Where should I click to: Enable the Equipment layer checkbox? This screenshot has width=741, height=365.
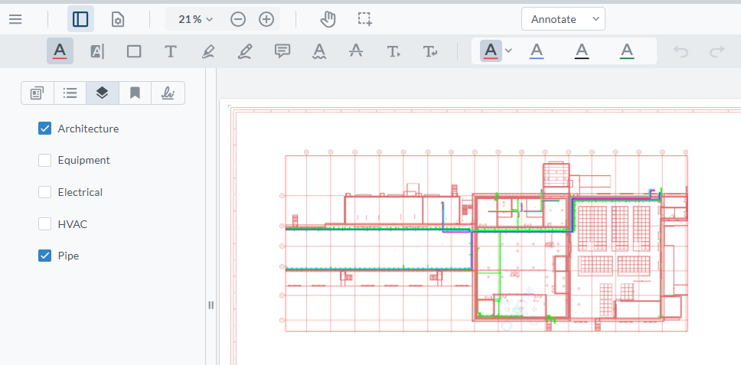44,161
